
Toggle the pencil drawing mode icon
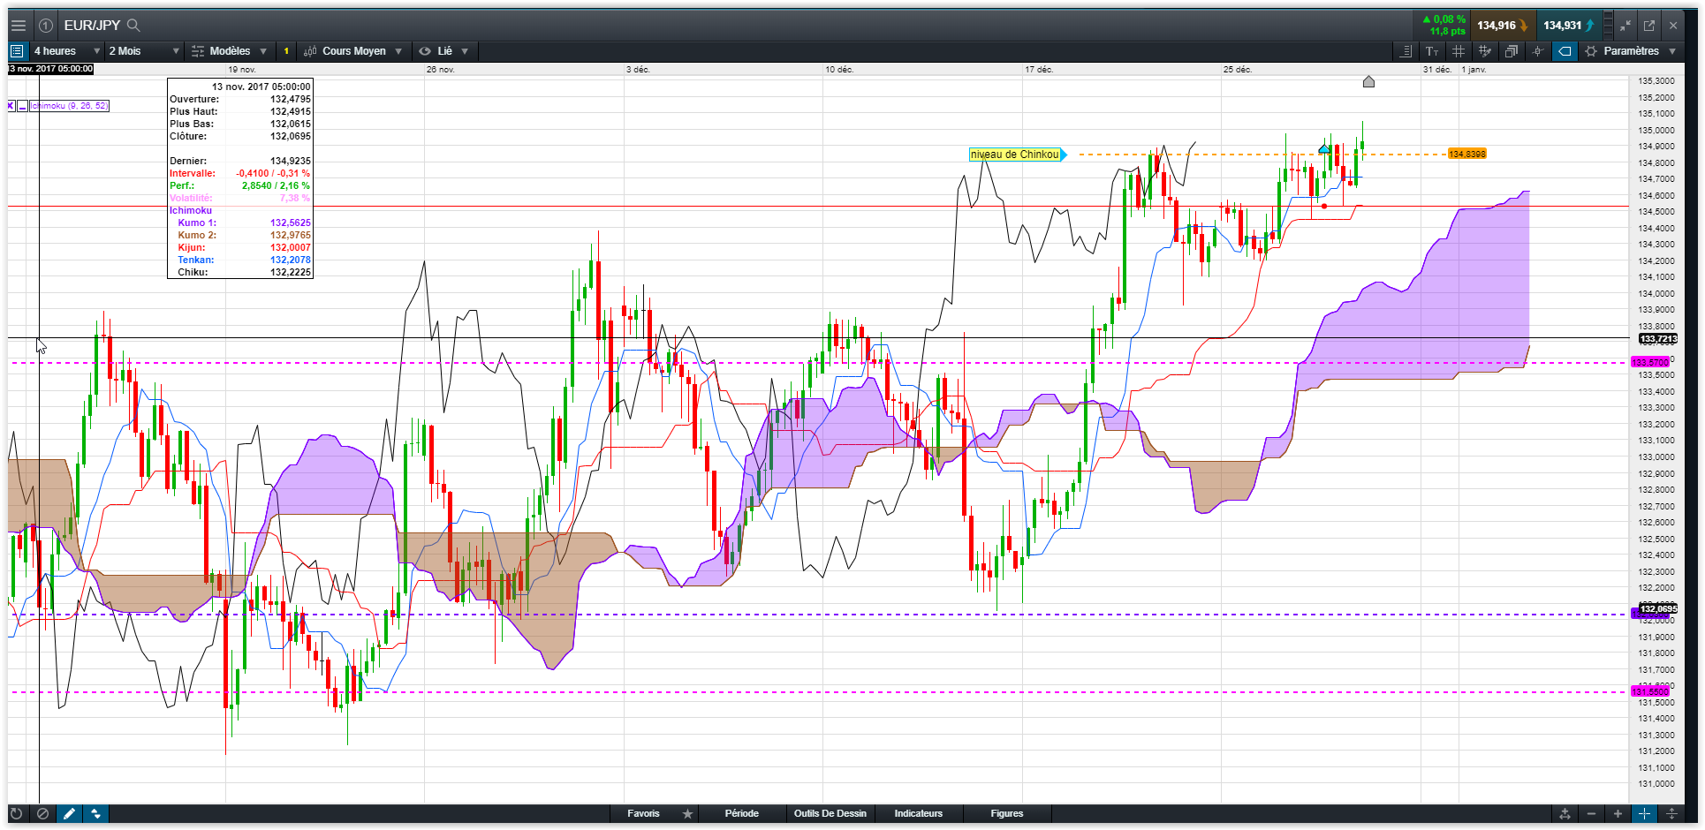[69, 813]
